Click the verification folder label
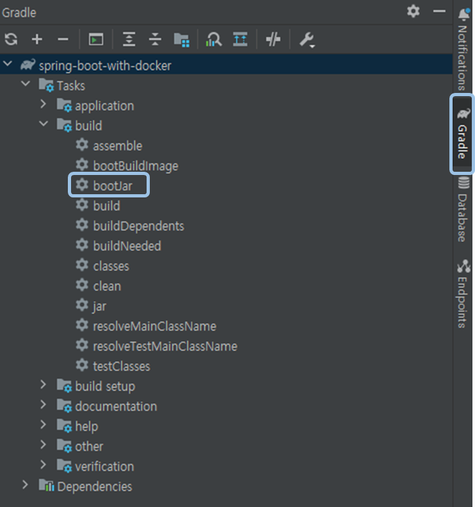Image resolution: width=475 pixels, height=507 pixels. (104, 467)
